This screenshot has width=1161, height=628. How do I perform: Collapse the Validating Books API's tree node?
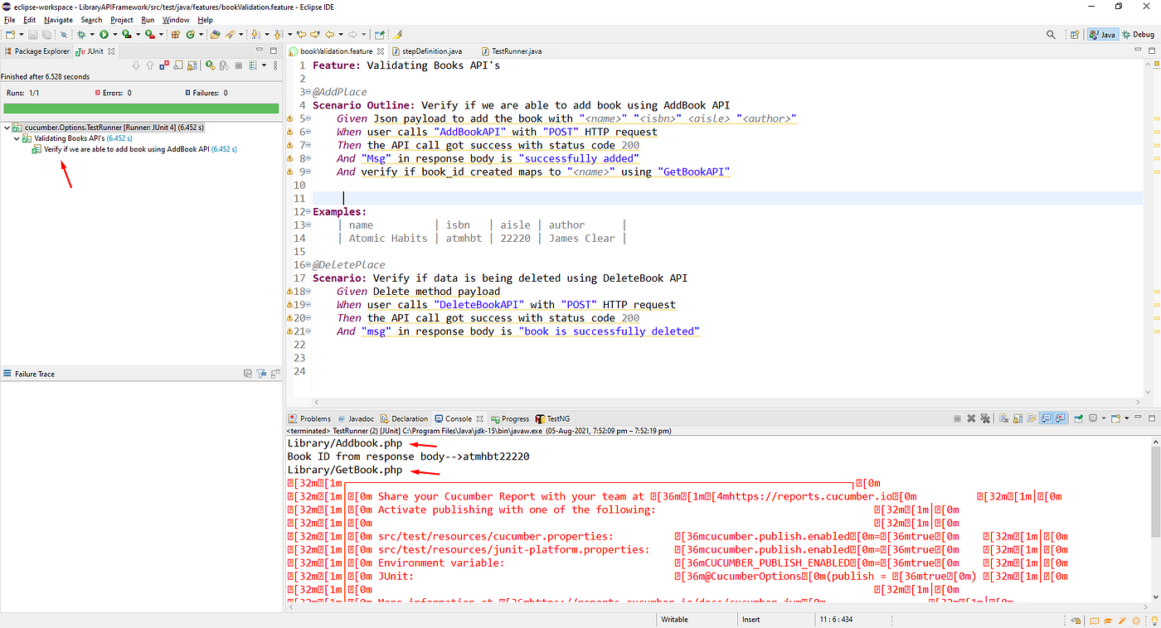(x=17, y=138)
